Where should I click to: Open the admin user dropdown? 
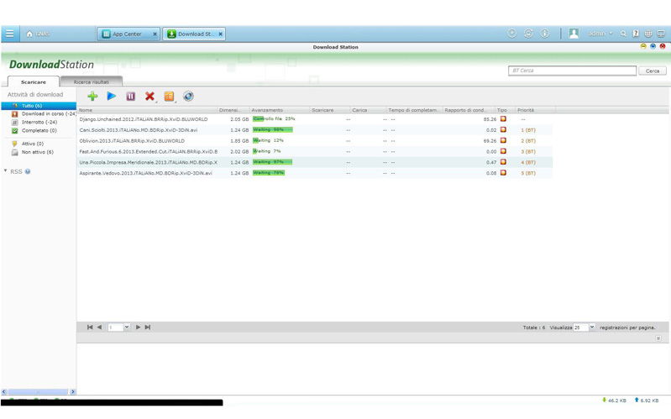(x=600, y=34)
